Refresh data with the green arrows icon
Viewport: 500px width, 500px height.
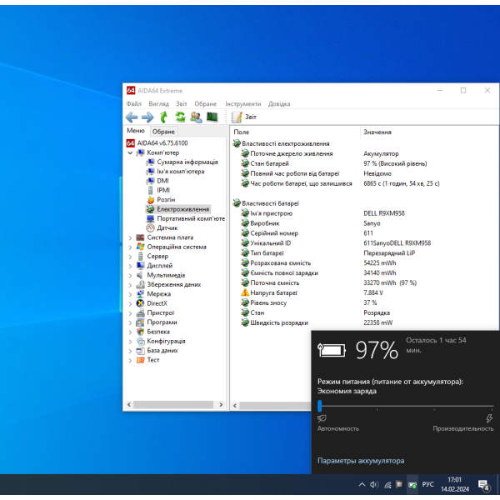(x=181, y=117)
